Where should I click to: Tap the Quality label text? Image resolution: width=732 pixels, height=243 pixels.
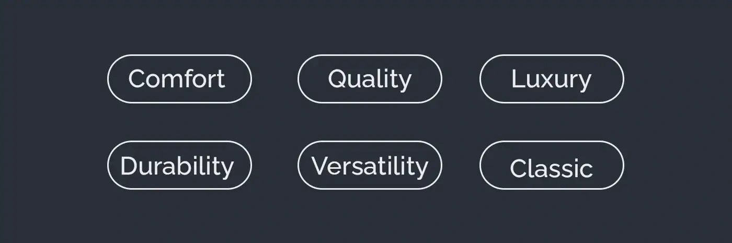(370, 79)
